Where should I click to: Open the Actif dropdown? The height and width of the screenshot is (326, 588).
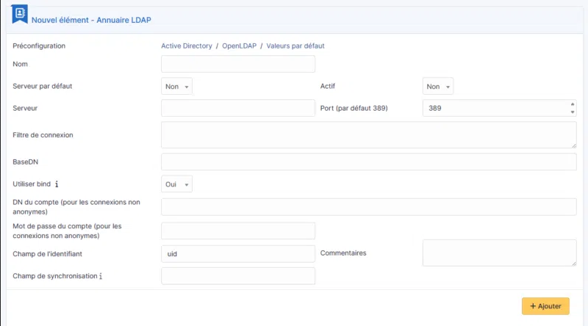click(x=437, y=87)
